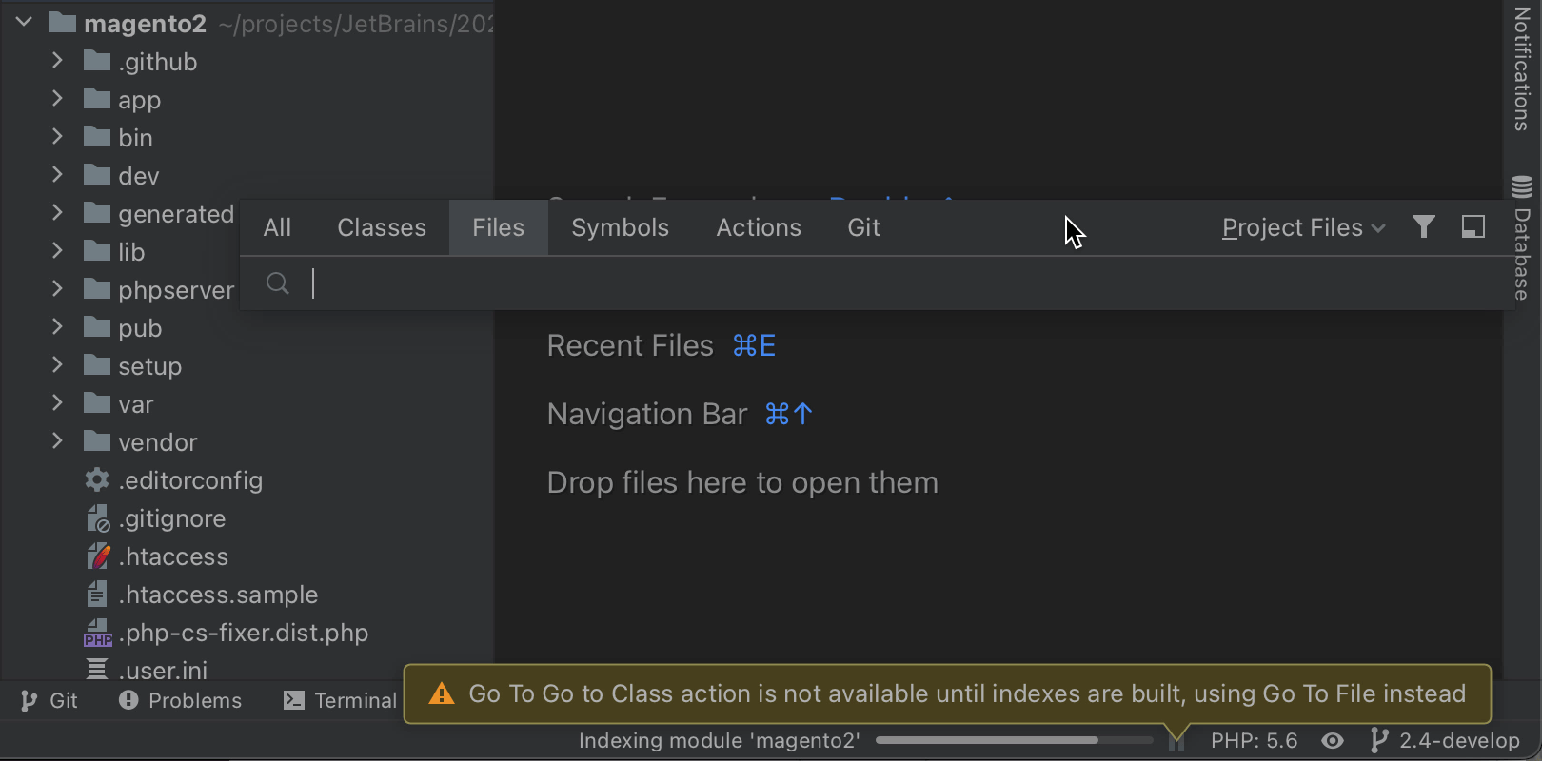Collapse the magento2 project root

coord(25,22)
